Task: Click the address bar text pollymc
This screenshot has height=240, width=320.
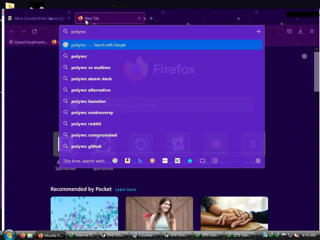Action: [x=78, y=32]
